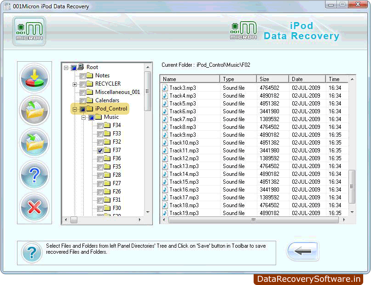Image resolution: width=371 pixels, height=285 pixels.
Task: Sort file list by Size column
Action: click(273, 79)
